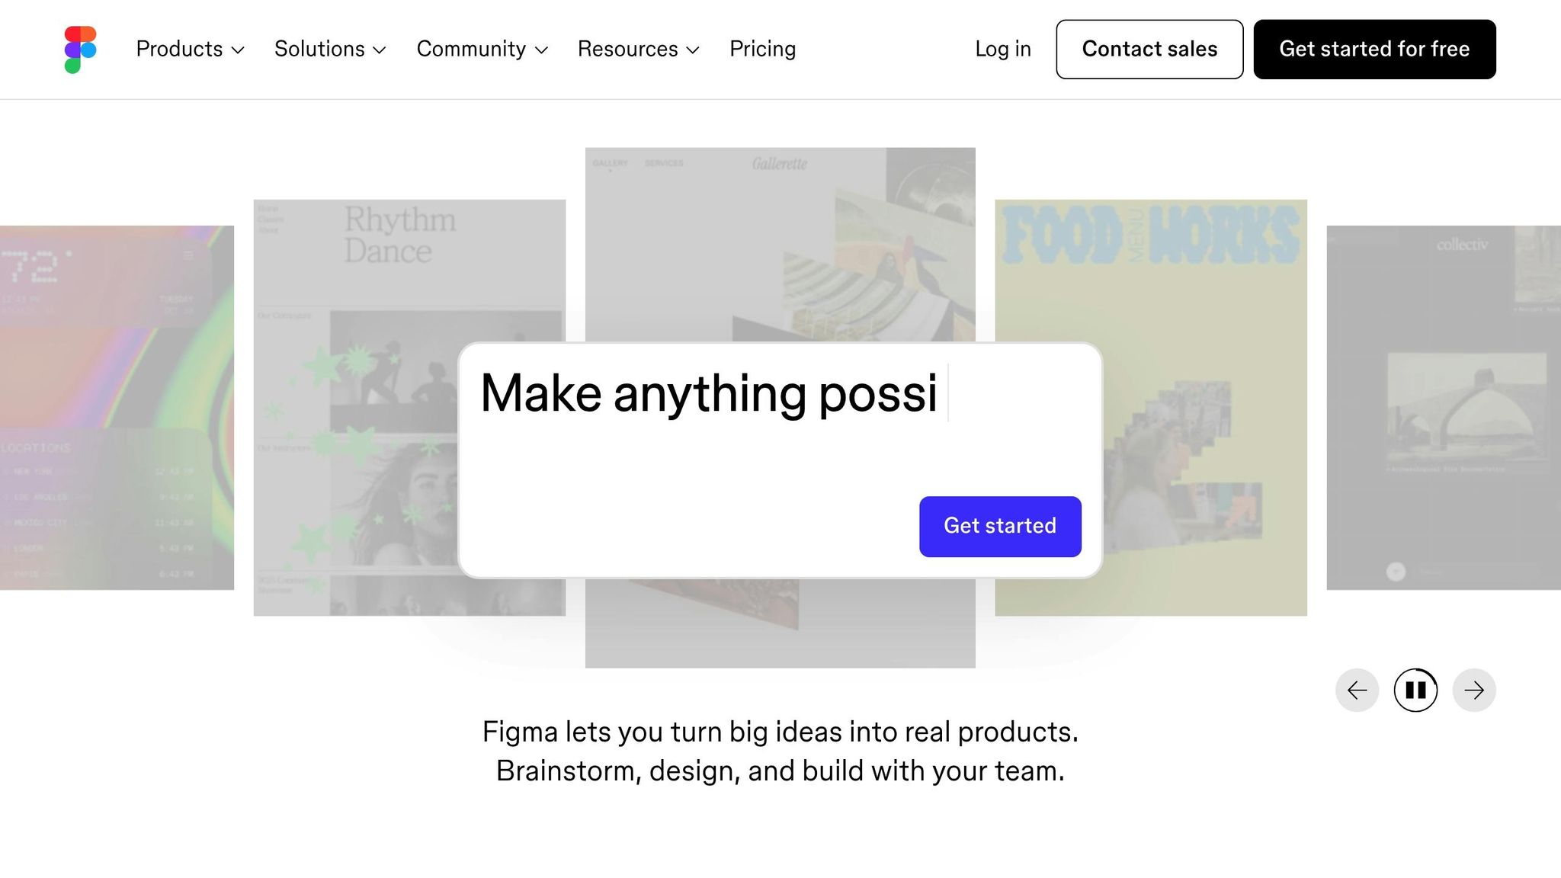Viewport: 1561px width, 878px height.
Task: Select the collectiv dark template thumbnail
Action: (x=1444, y=408)
